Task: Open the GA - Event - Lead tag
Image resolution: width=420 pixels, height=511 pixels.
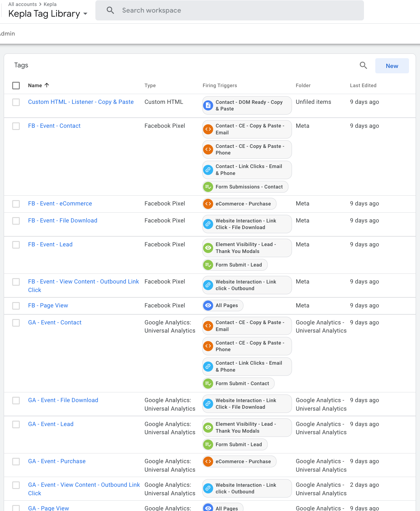Action: point(51,424)
